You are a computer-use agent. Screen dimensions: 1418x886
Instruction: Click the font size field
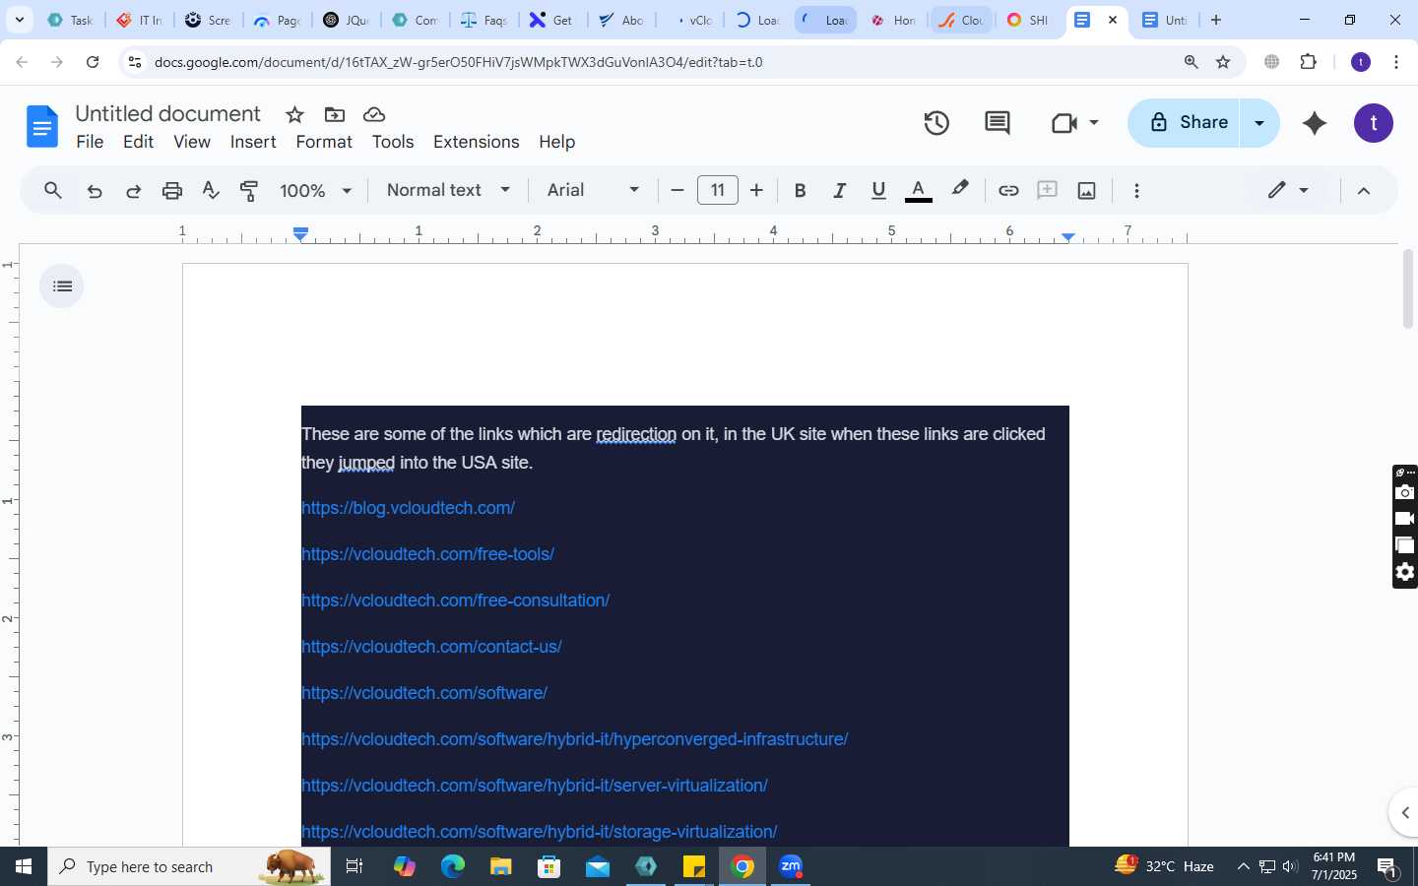click(717, 190)
